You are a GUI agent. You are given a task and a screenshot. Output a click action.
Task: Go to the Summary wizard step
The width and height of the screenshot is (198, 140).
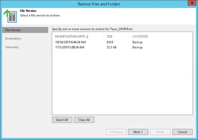(12, 47)
